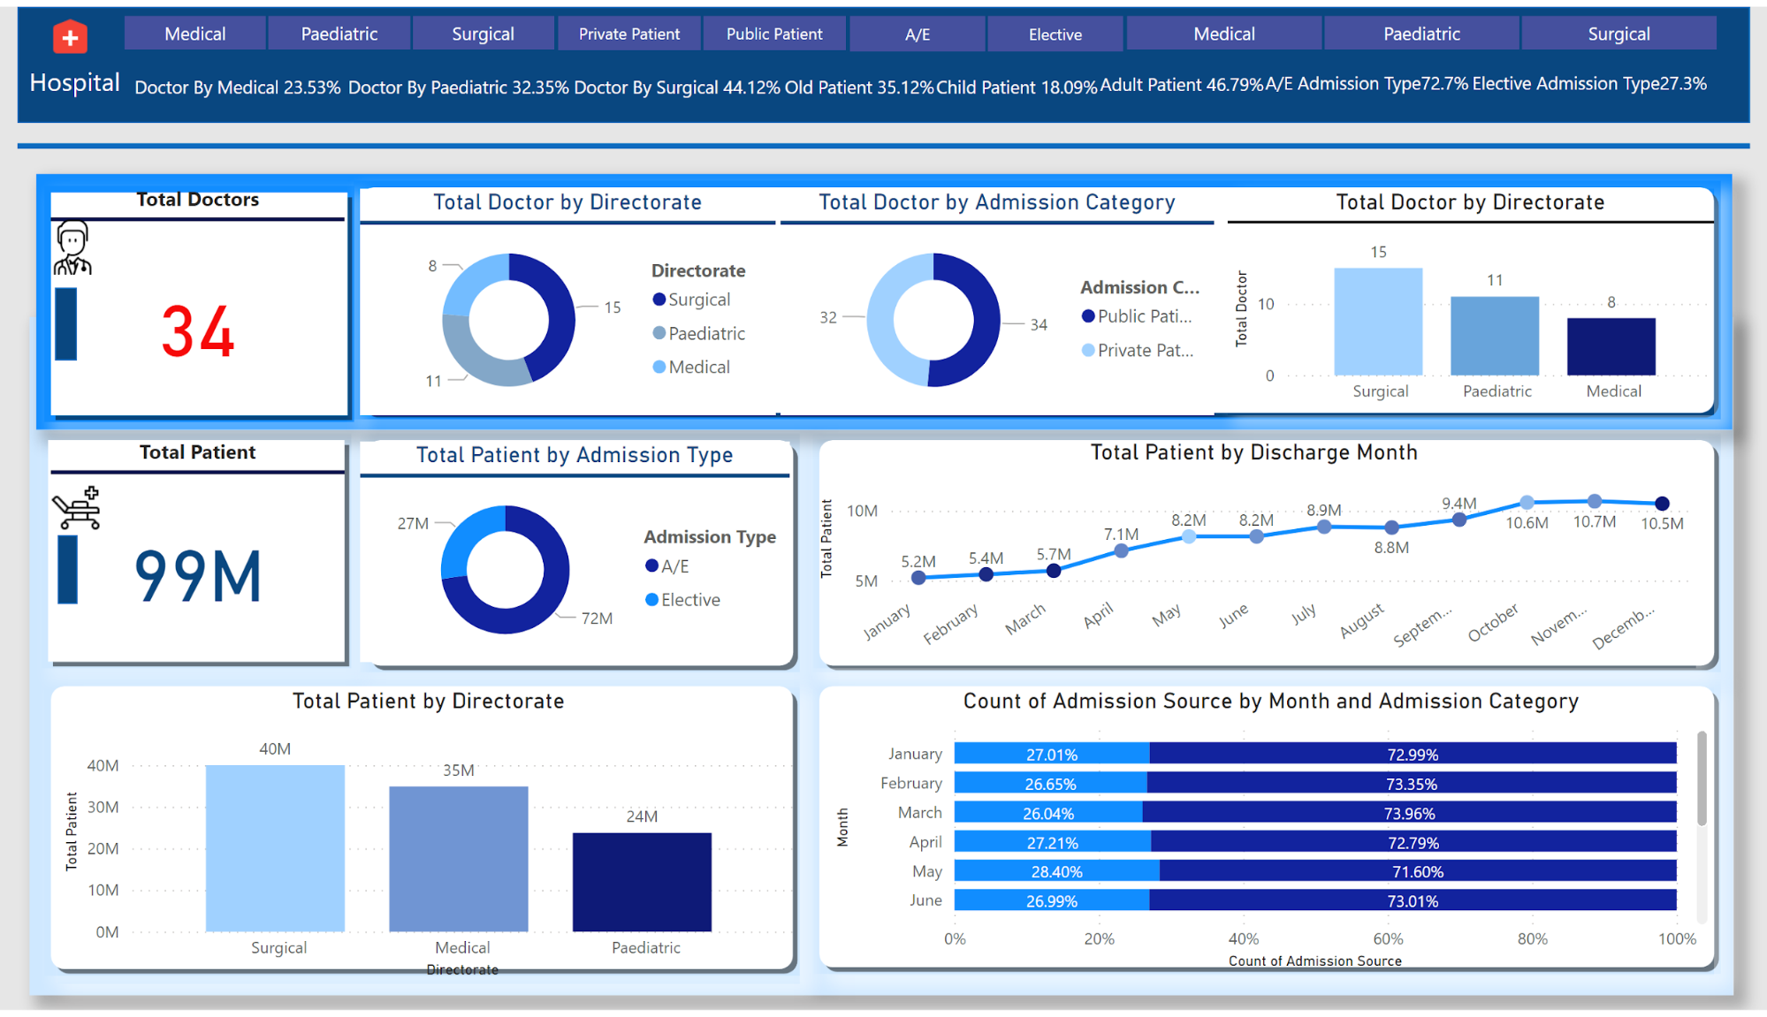
Task: Click the 'Total Patient by Admission Type' title
Action: (x=575, y=455)
